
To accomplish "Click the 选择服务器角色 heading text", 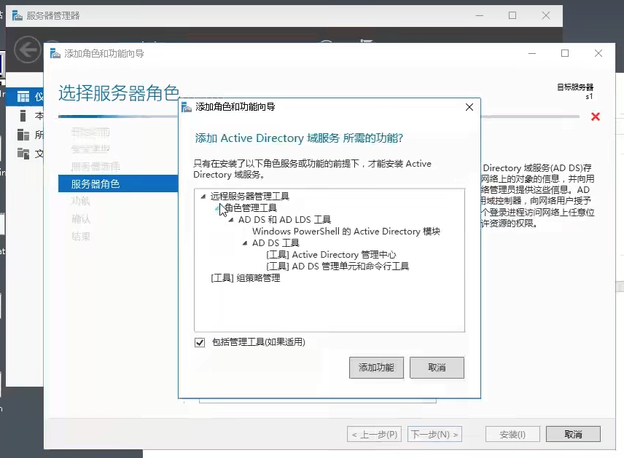I will (119, 93).
